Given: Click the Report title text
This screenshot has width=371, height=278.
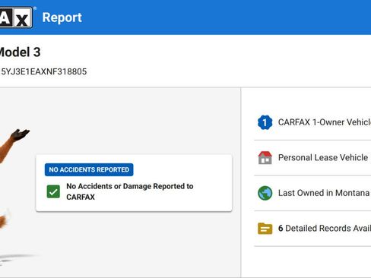Looking at the screenshot, I should (62, 17).
